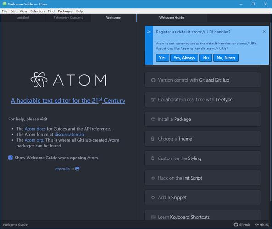Click No on the URI handler prompt
This screenshot has height=229, width=272.
206,58
